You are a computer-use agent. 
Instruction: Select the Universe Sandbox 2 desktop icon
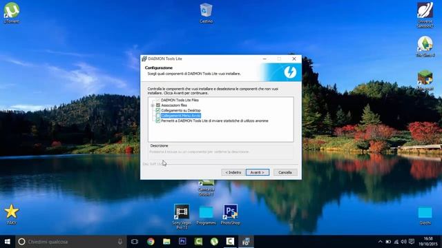(x=425, y=14)
